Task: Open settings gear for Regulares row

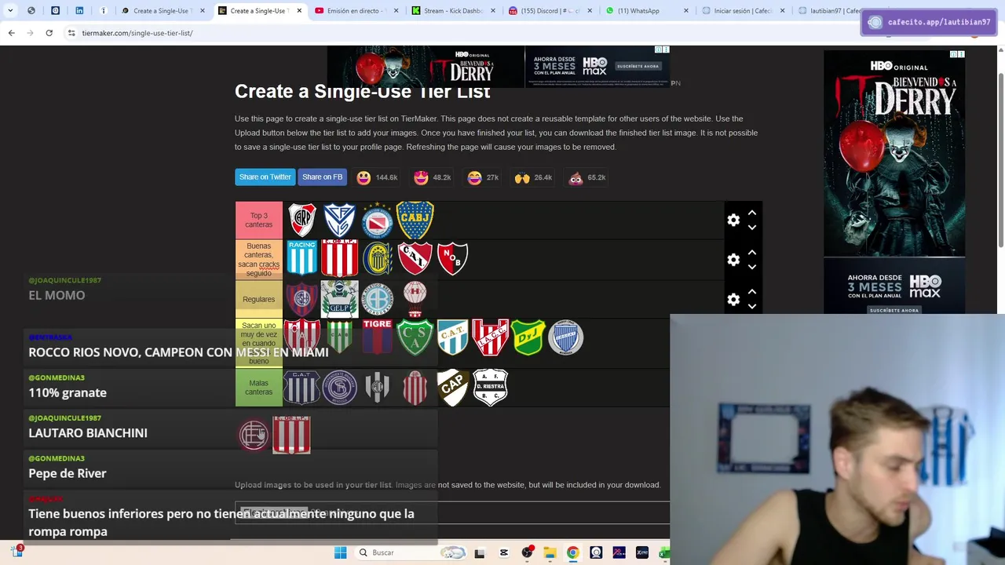Action: (733, 299)
